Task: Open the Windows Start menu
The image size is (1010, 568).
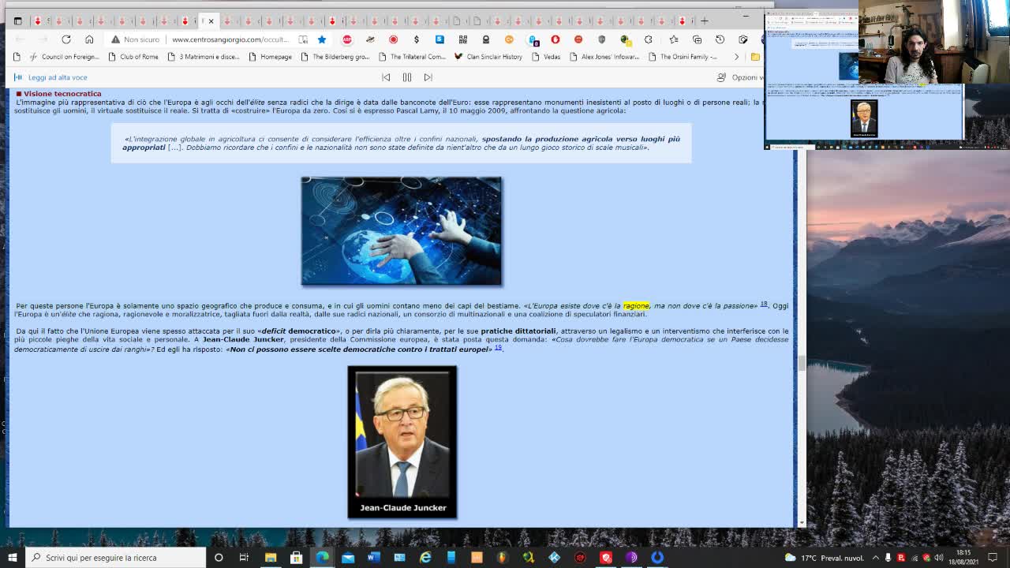Action: [x=12, y=558]
